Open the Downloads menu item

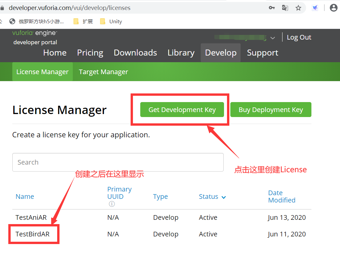point(135,53)
